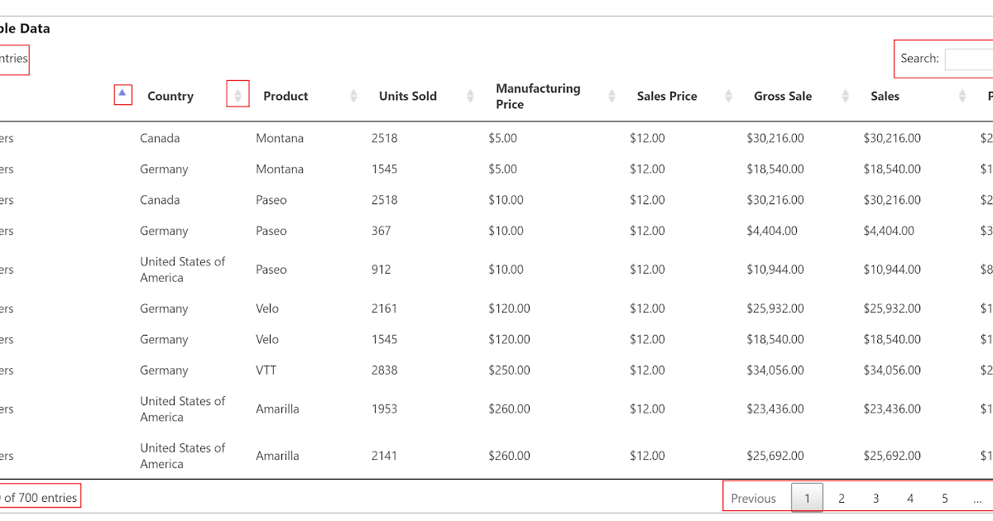
Task: Sort by the Manufacturing Price header
Action: tap(538, 96)
